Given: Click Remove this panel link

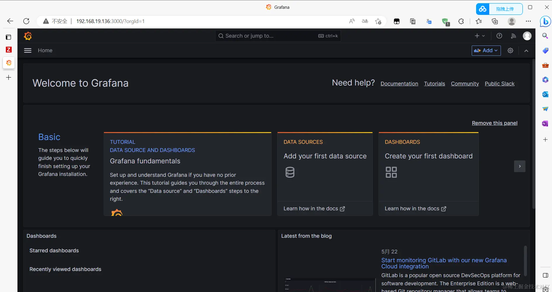Looking at the screenshot, I should 494,123.
